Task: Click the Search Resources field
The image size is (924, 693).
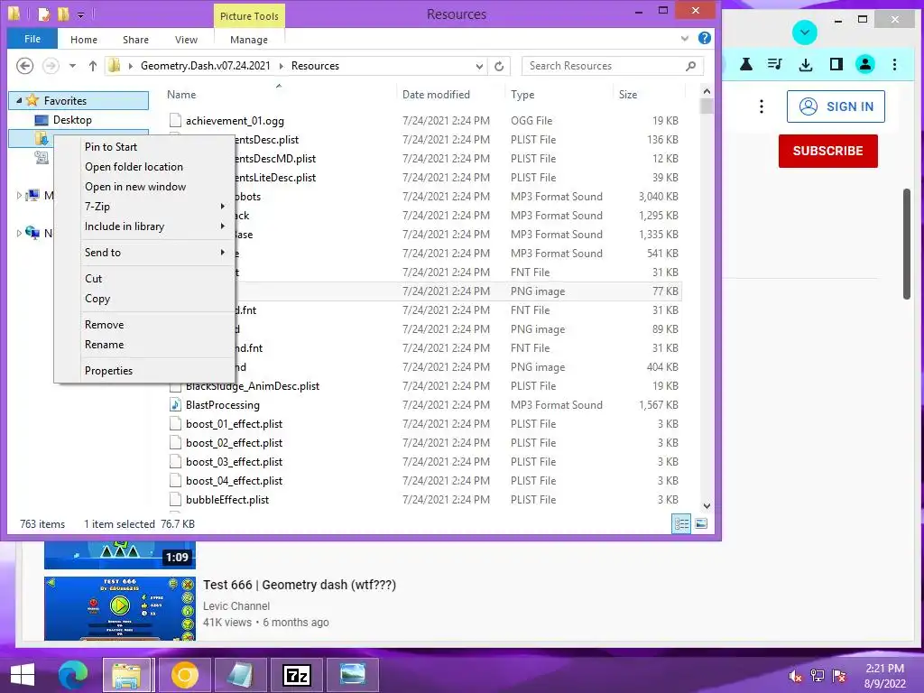Action: (613, 66)
